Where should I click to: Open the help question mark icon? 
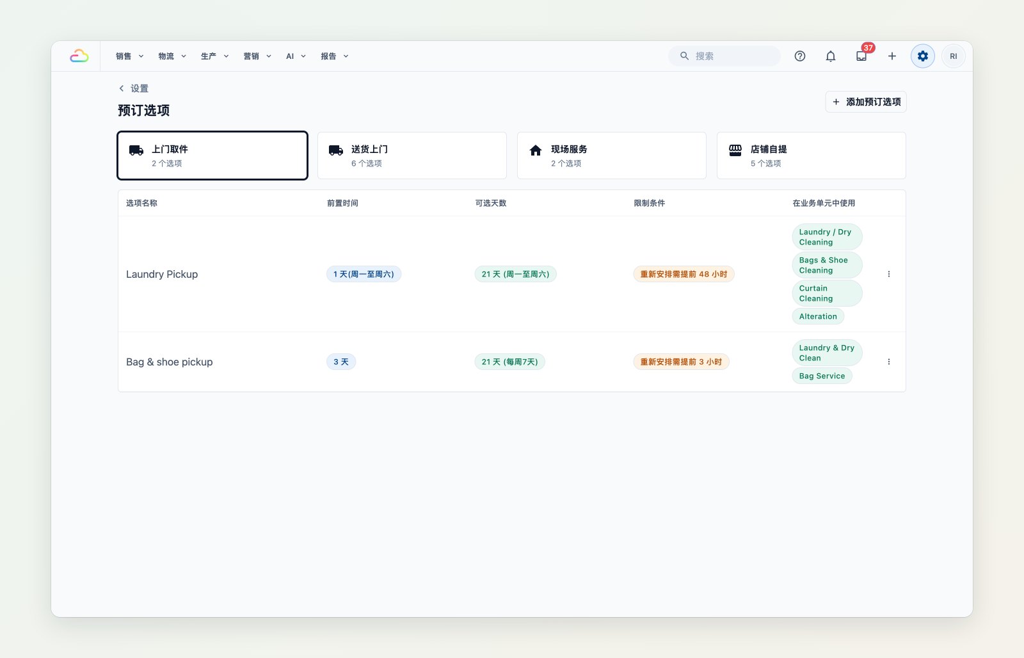800,56
